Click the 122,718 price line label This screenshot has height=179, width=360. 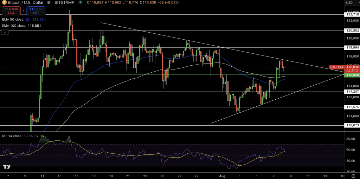pyautogui.click(x=352, y=14)
